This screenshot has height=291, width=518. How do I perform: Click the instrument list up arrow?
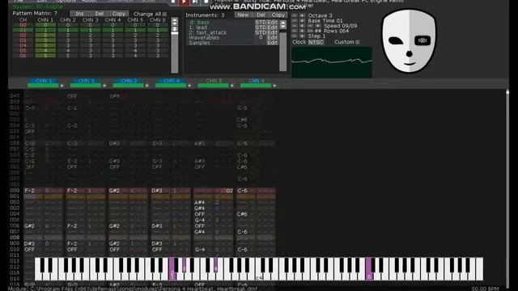(282, 23)
